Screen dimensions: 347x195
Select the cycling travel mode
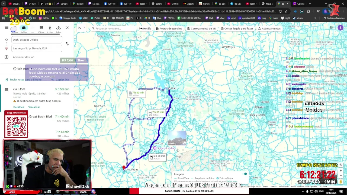(59, 28)
